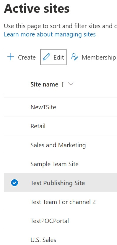The width and height of the screenshot is (117, 245).
Task: Open the NewTSite site entry
Action: coord(43,107)
